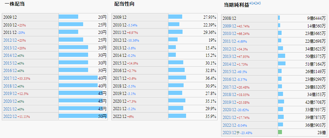
Task: Click the +12.5% change in 一株配当
Action: (x=23, y=94)
